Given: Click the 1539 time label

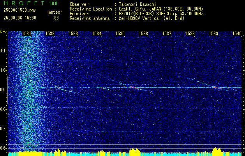Looking at the screenshot, I should pyautogui.click(x=213, y=33).
